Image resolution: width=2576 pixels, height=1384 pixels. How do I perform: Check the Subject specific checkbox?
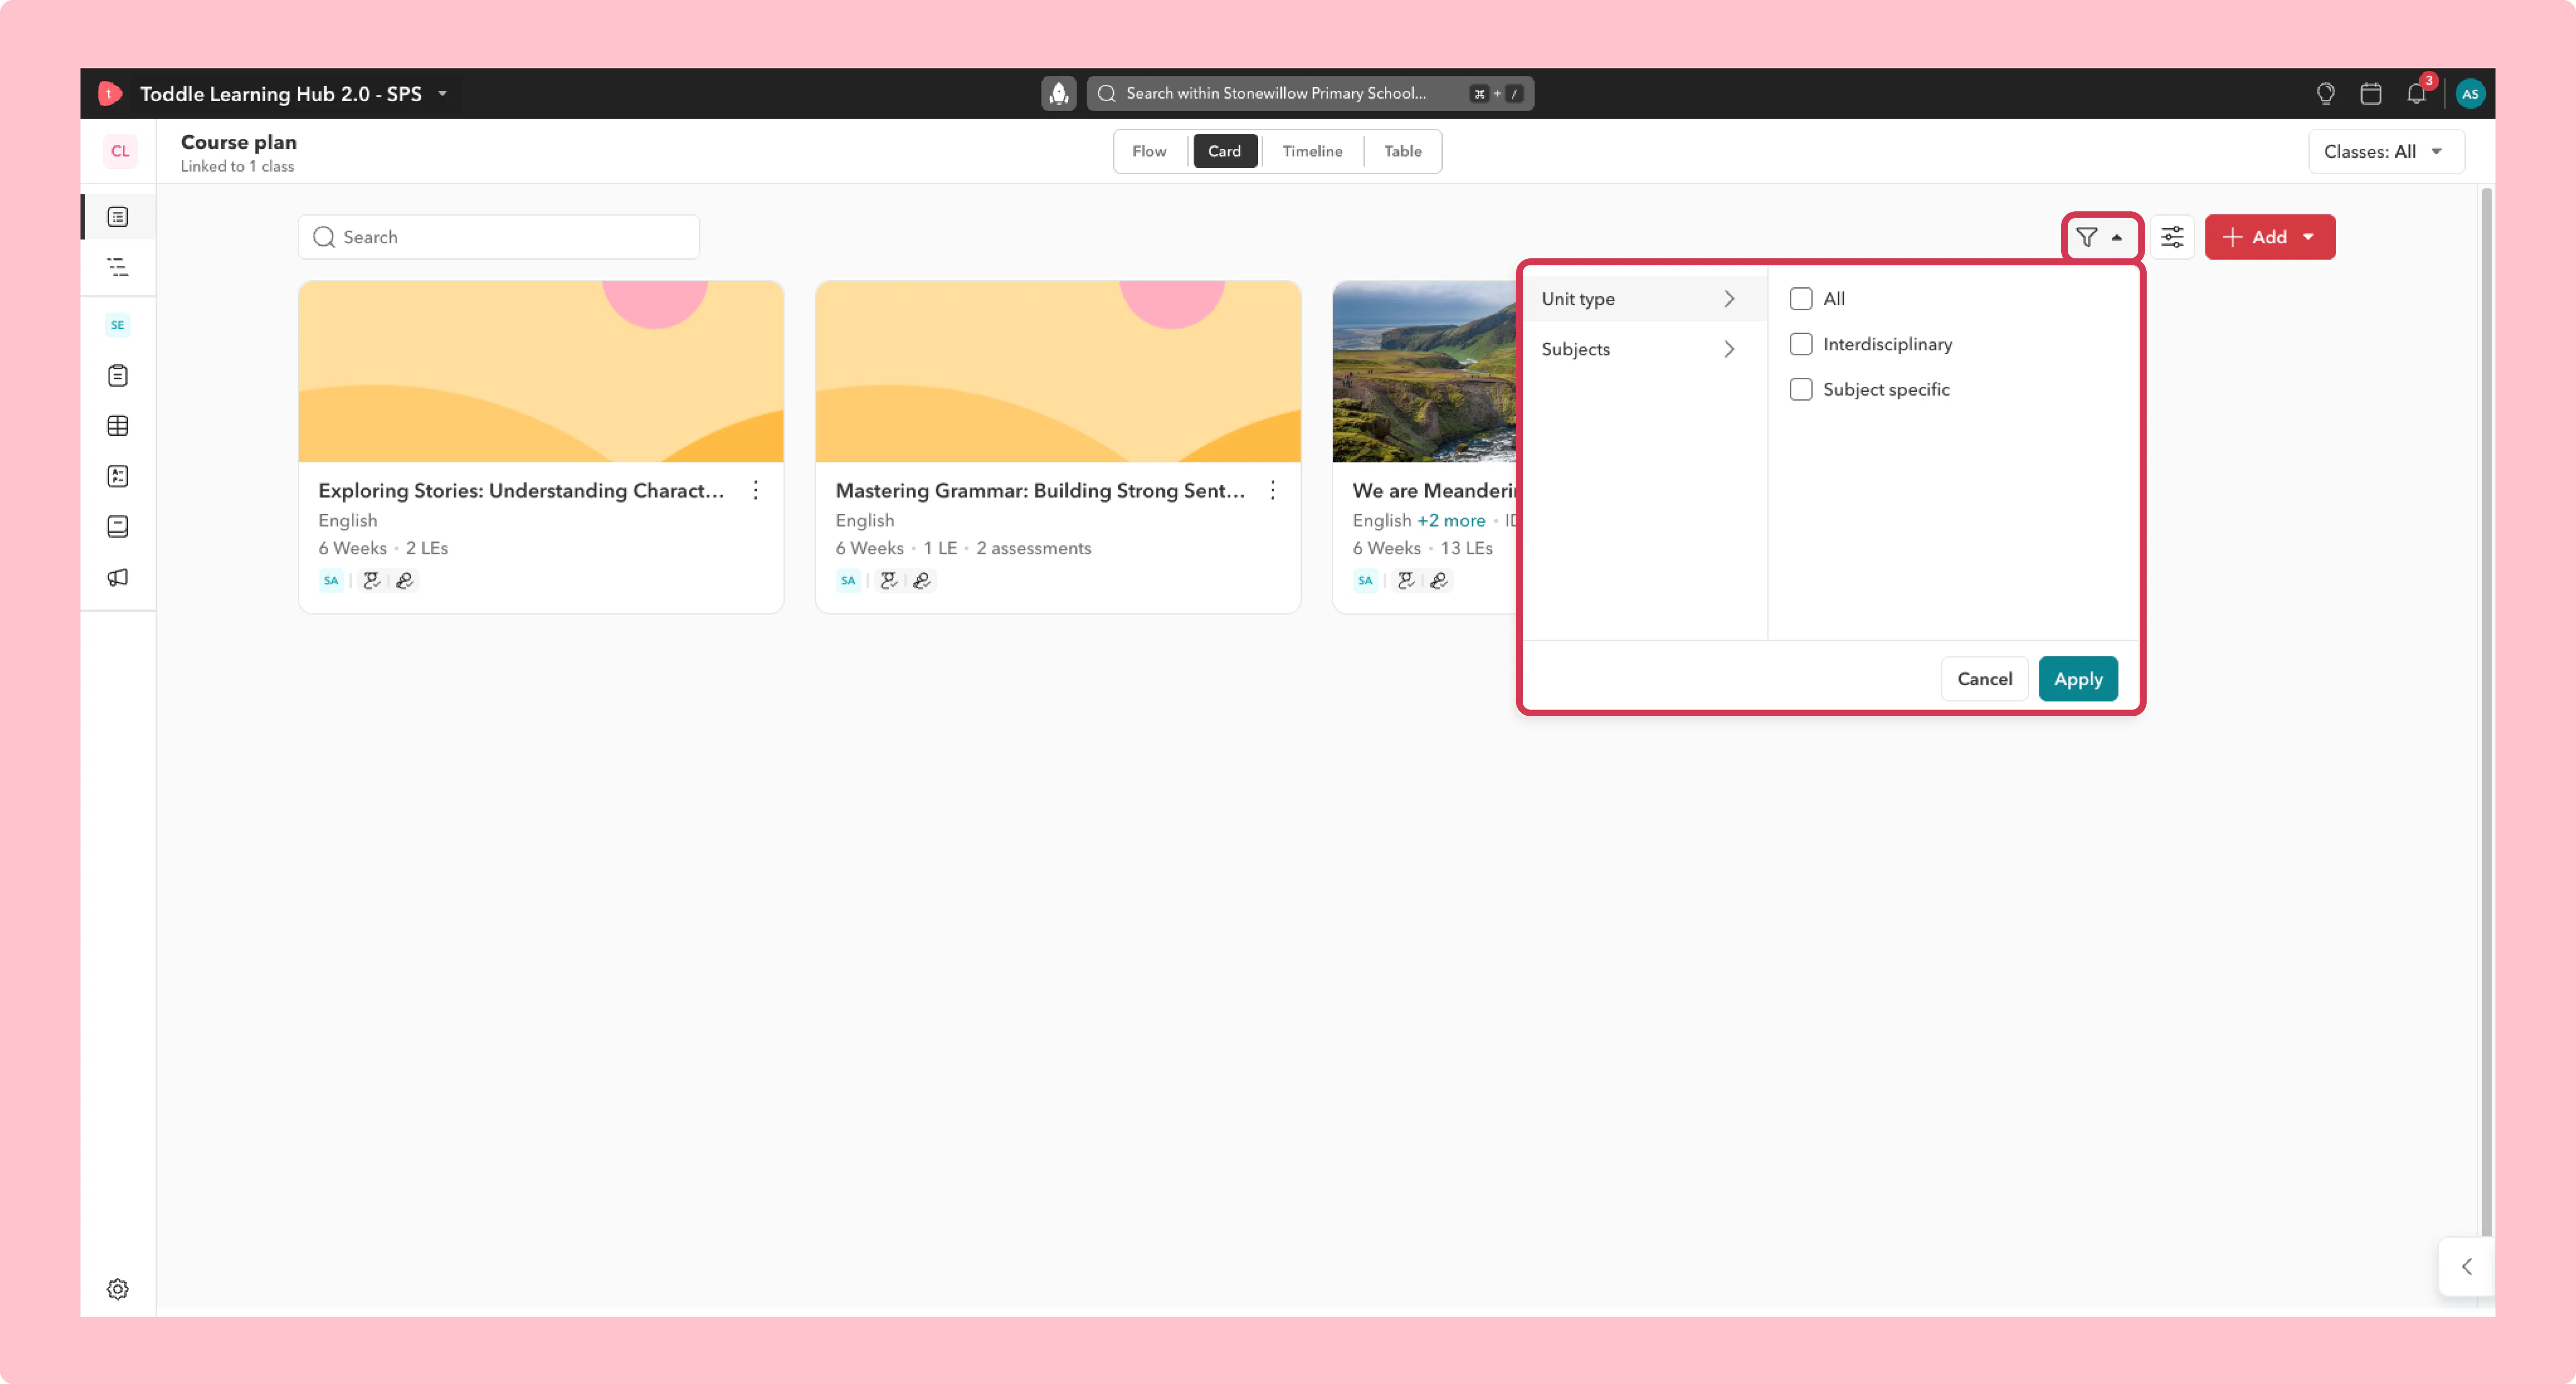click(x=1801, y=389)
